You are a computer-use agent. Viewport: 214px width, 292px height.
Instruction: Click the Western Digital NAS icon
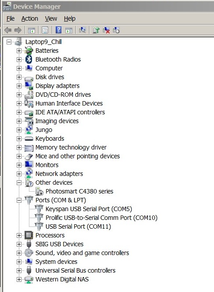pyautogui.click(x=29, y=280)
